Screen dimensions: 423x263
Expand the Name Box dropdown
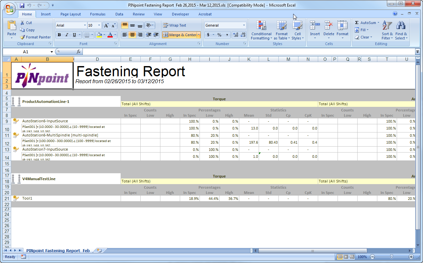52,52
